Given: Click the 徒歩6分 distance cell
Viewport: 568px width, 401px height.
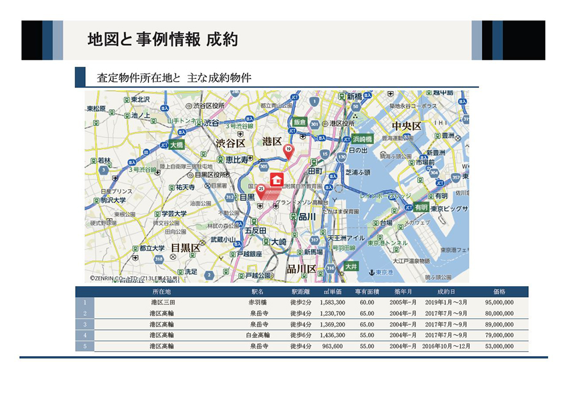Looking at the screenshot, I should (300, 336).
